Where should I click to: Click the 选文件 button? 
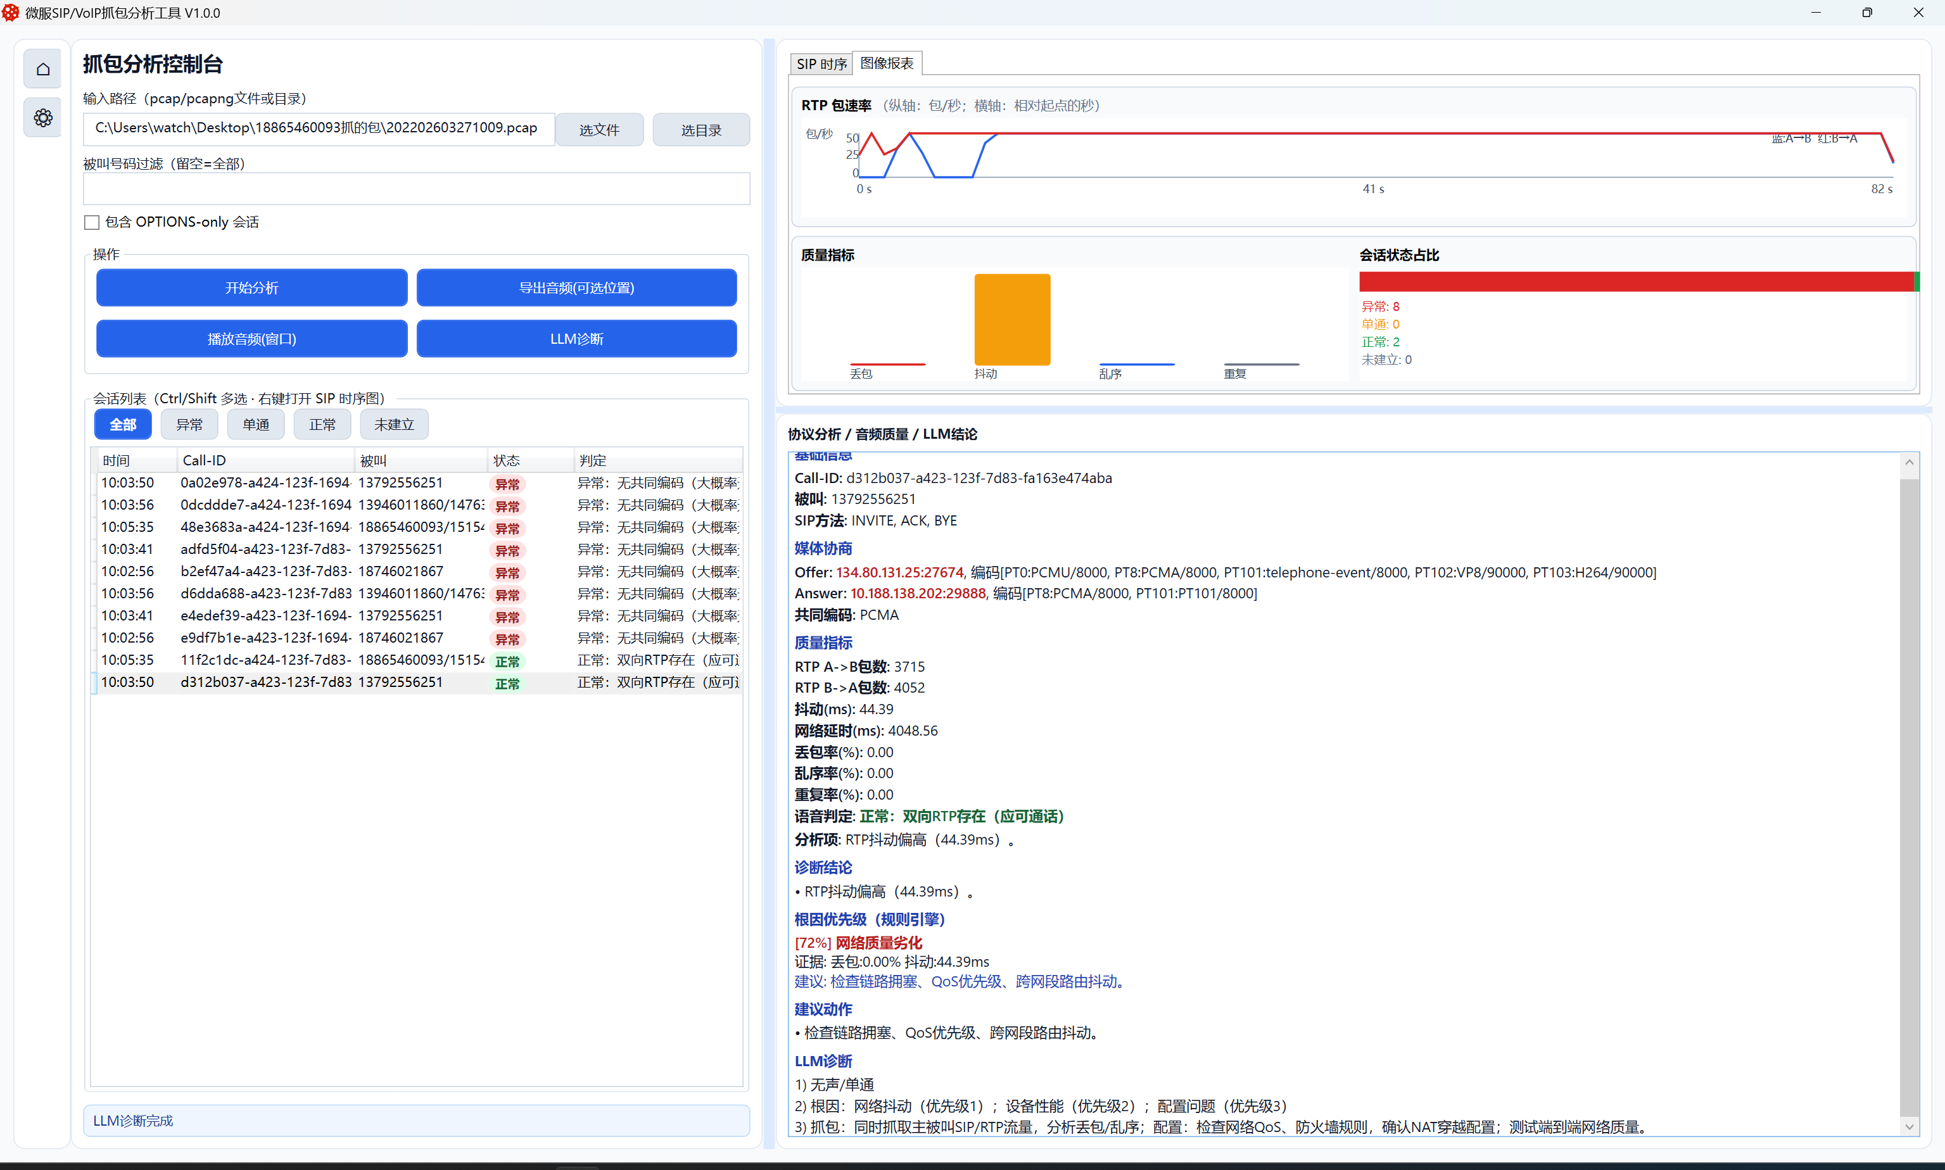(x=599, y=130)
